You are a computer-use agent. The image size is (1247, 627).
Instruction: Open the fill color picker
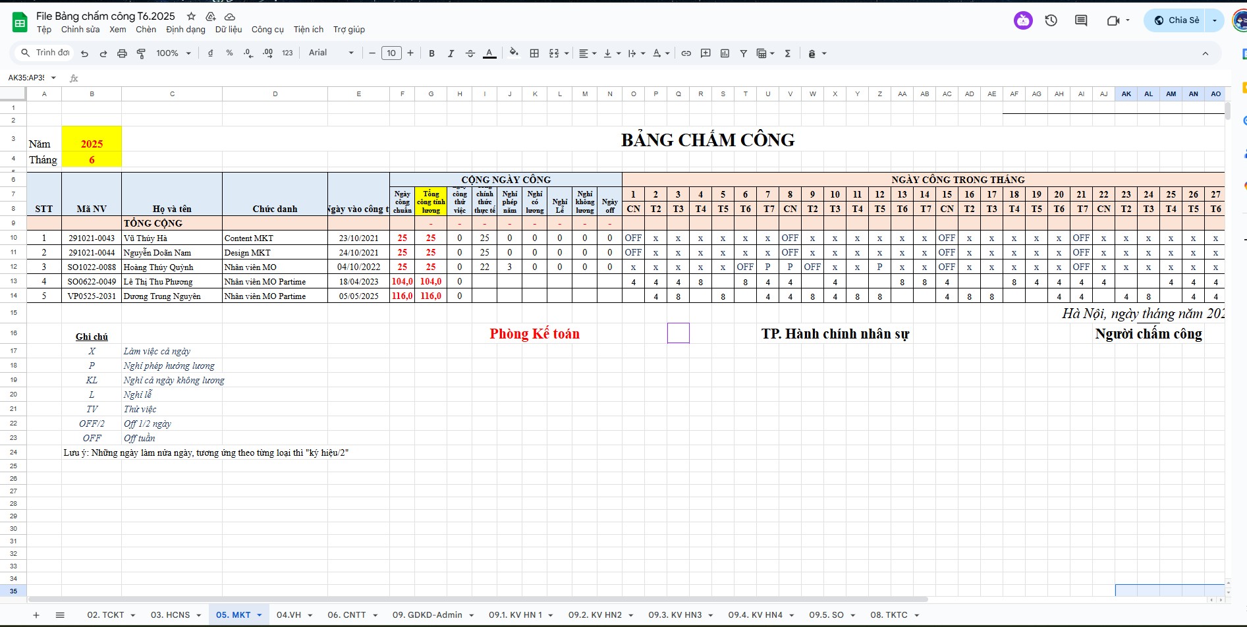514,53
